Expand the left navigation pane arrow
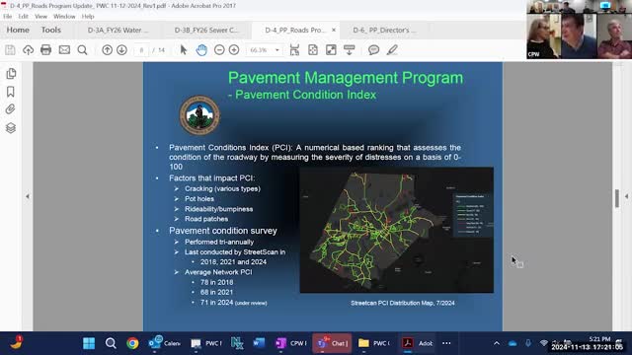Image resolution: width=632 pixels, height=355 pixels. pyautogui.click(x=28, y=197)
